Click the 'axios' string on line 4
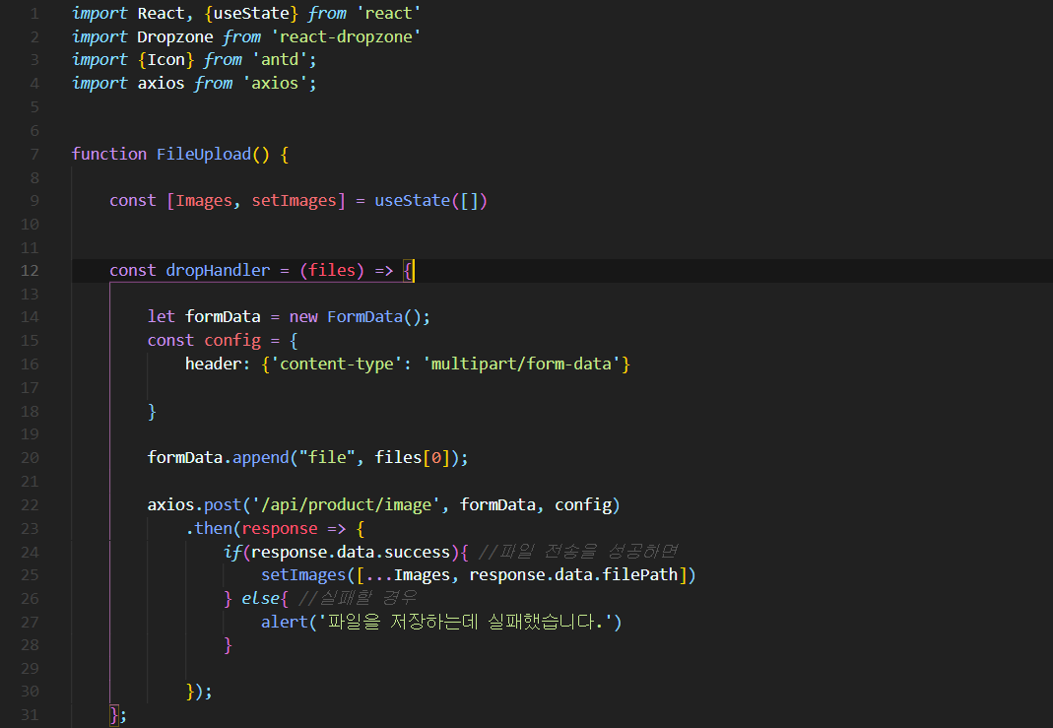The width and height of the screenshot is (1053, 728). click(275, 84)
